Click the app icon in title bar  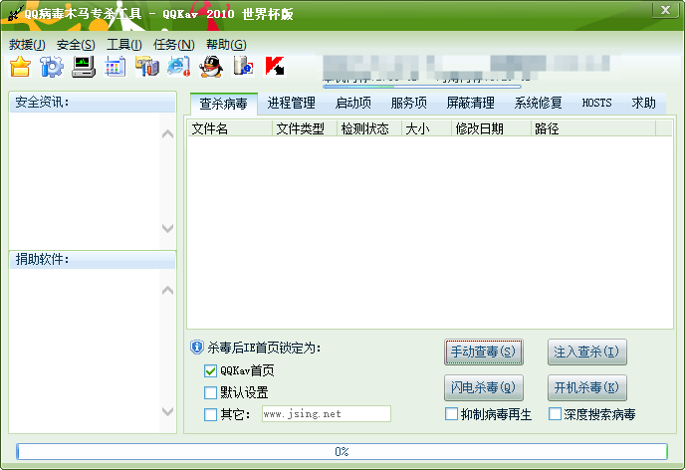14,14
